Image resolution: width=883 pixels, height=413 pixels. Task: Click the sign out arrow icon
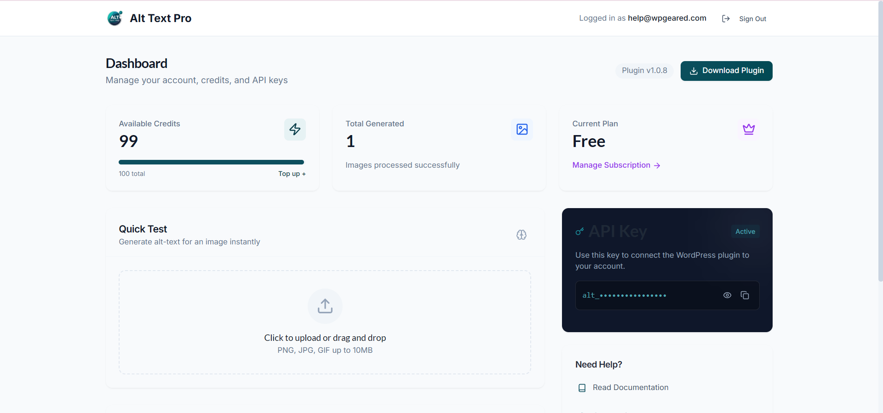pos(726,19)
